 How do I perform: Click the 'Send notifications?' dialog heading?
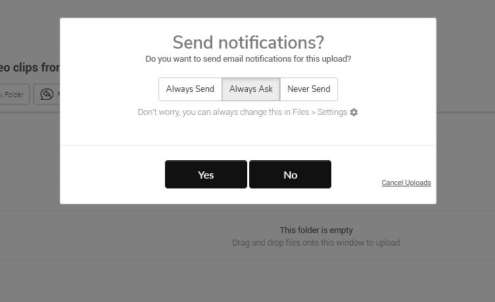click(248, 42)
